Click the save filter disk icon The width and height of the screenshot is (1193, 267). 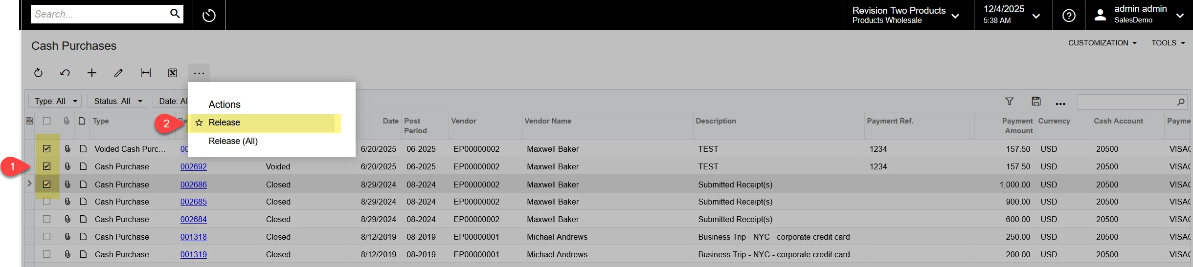click(x=1036, y=101)
